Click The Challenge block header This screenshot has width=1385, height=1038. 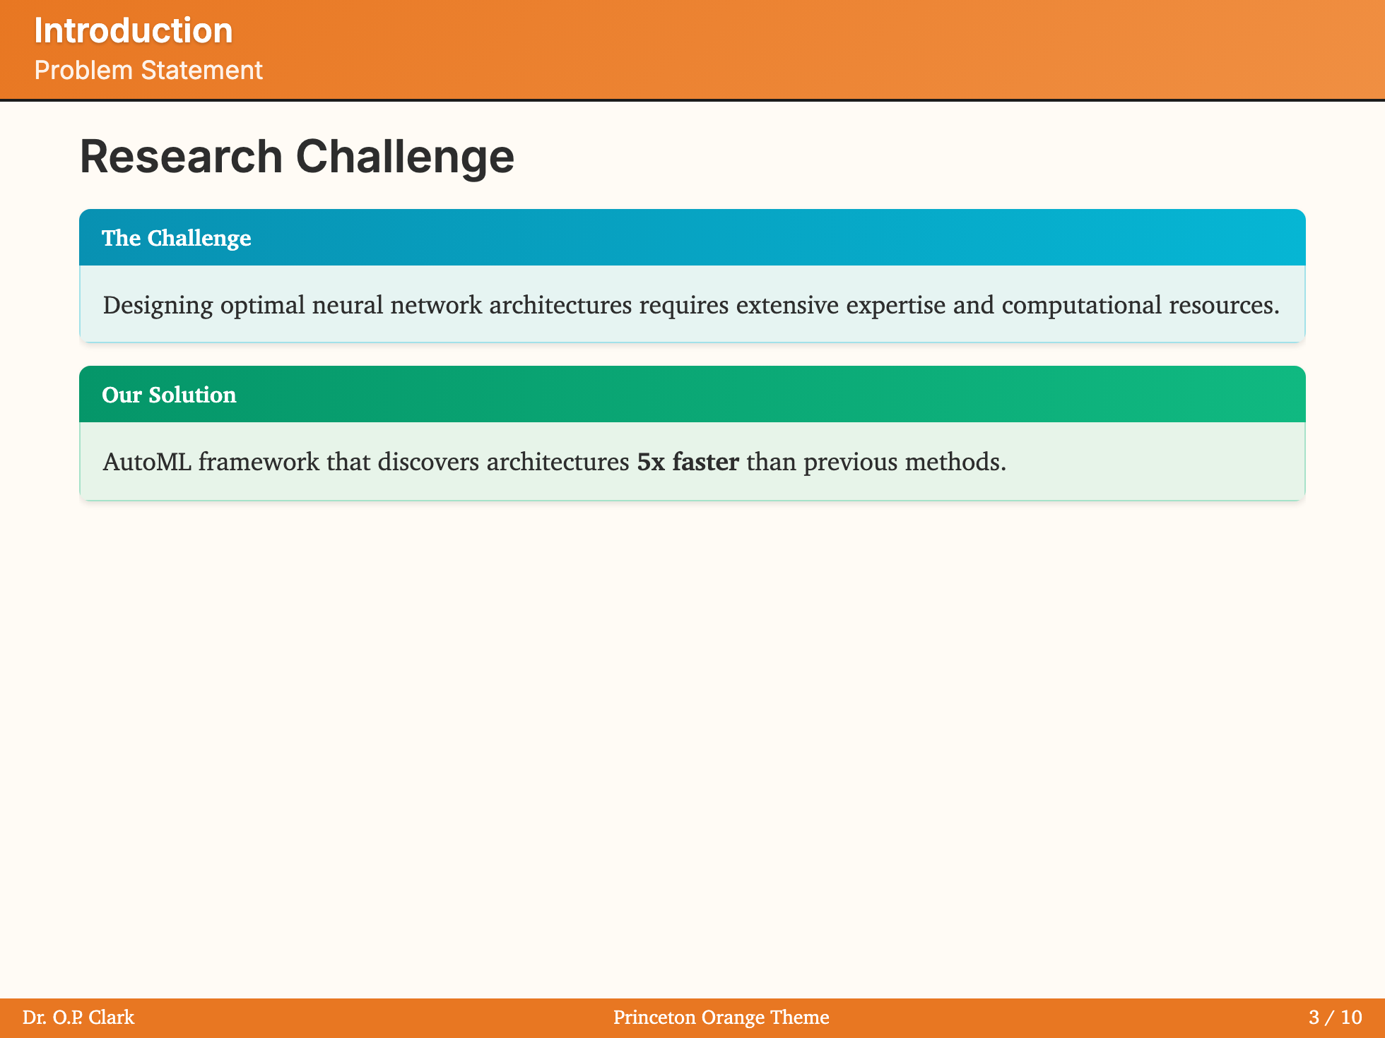tap(177, 238)
